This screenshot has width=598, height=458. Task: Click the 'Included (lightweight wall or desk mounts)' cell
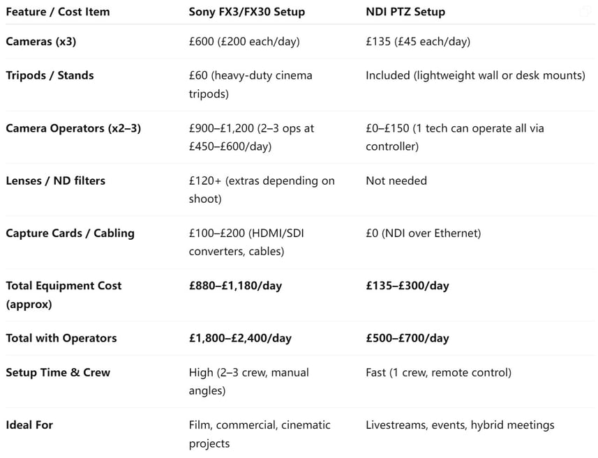click(x=475, y=75)
